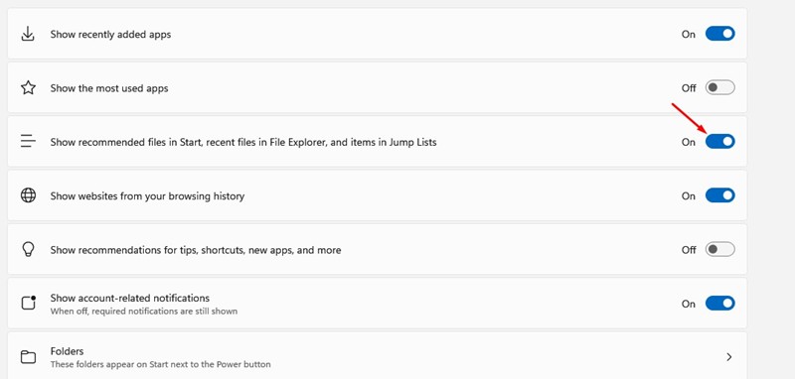Click the star icon for most used apps
This screenshot has height=379, width=795.
[x=28, y=88]
